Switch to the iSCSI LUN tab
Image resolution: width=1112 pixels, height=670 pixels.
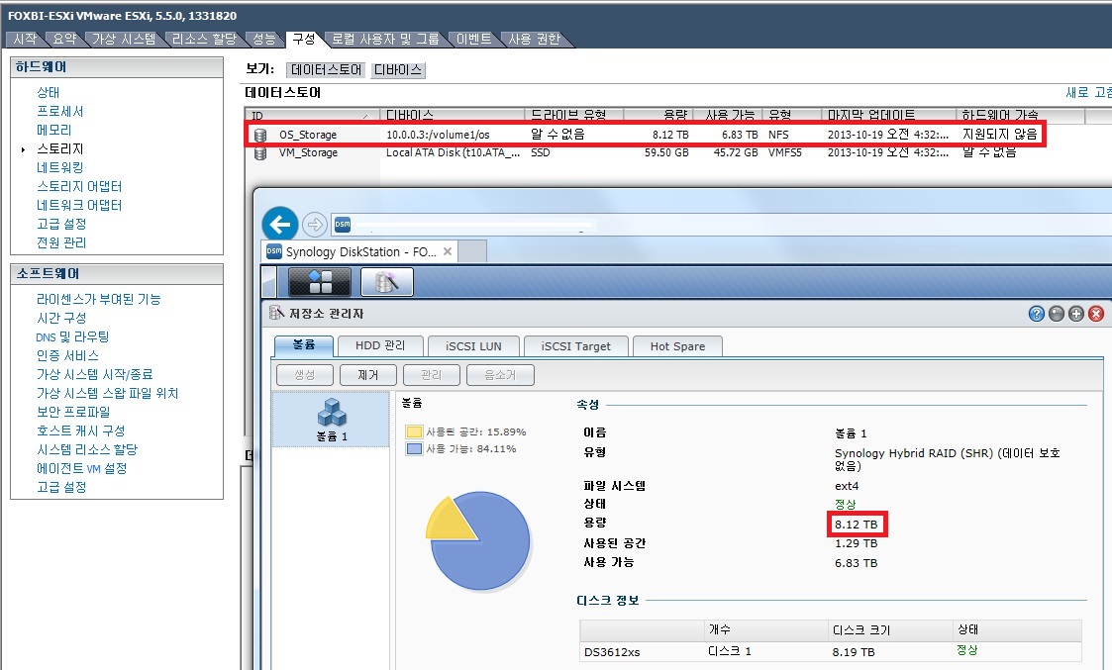(x=473, y=346)
